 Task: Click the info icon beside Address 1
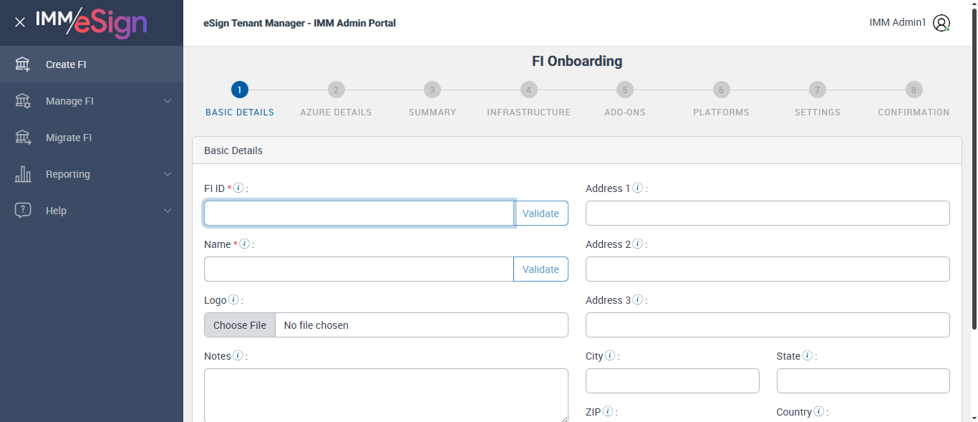tap(637, 188)
